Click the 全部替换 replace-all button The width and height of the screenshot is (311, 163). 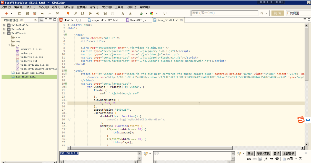(289, 154)
